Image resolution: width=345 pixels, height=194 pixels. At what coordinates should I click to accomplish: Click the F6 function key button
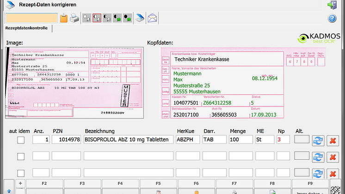[196, 183]
